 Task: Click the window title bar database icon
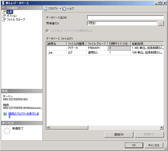3,3
